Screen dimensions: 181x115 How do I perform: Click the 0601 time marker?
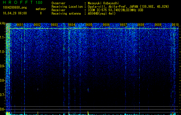coord(20,25)
